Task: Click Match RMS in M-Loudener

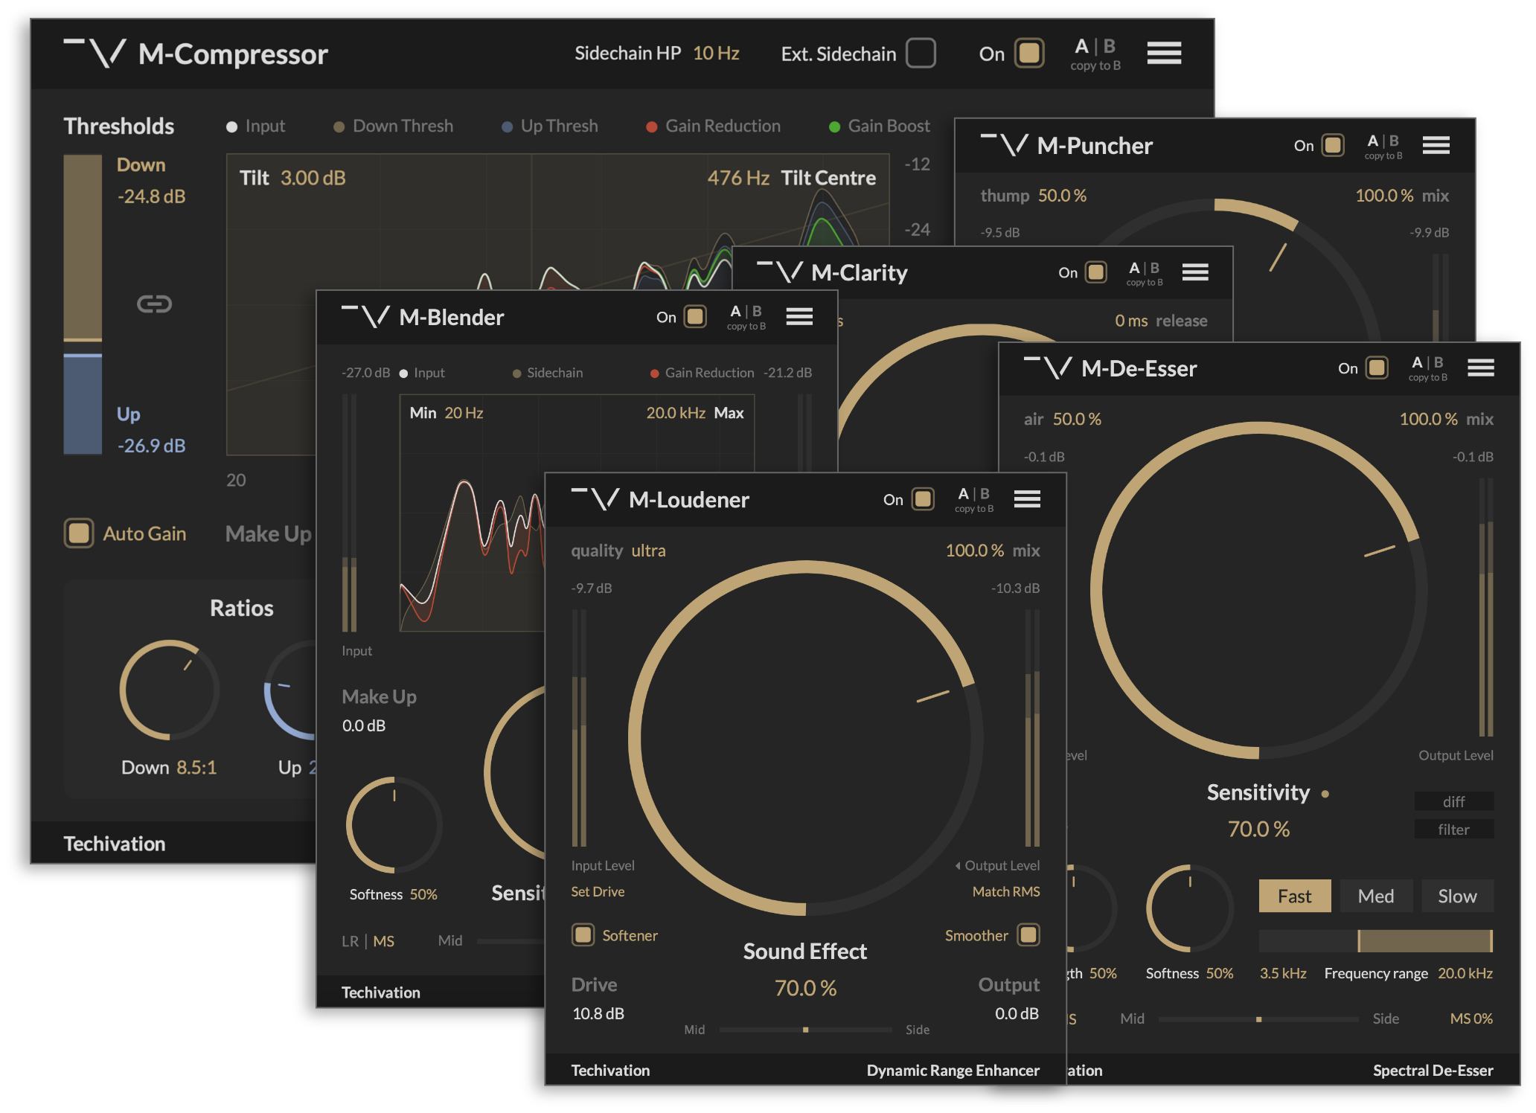Action: pyautogui.click(x=1005, y=891)
